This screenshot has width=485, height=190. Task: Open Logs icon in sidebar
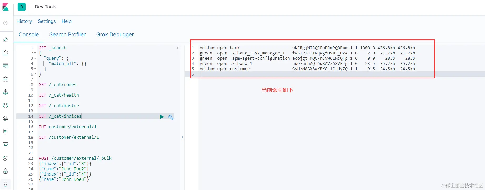6,132
